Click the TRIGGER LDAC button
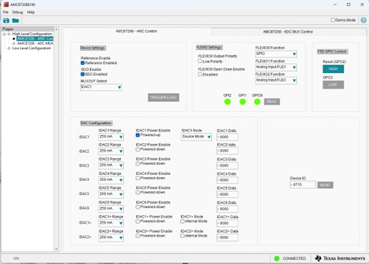The width and height of the screenshot is (369, 264). click(163, 98)
